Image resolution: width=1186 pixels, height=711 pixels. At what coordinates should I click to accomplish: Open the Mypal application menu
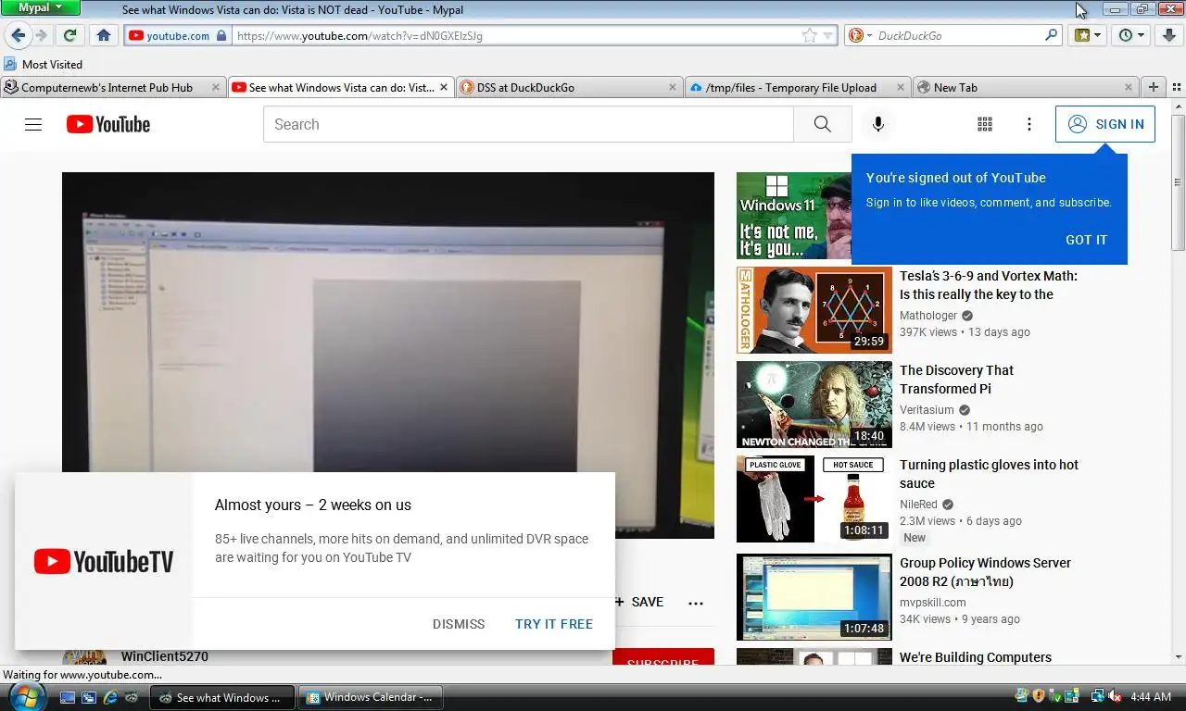pyautogui.click(x=41, y=7)
